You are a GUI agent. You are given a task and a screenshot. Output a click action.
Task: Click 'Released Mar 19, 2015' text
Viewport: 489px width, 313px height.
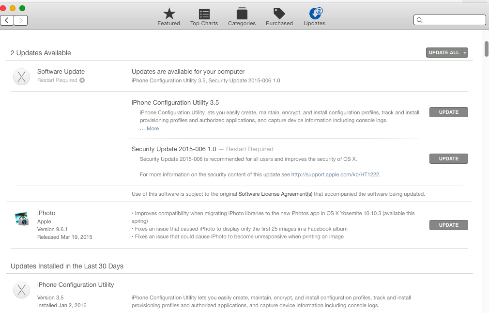[65, 237]
